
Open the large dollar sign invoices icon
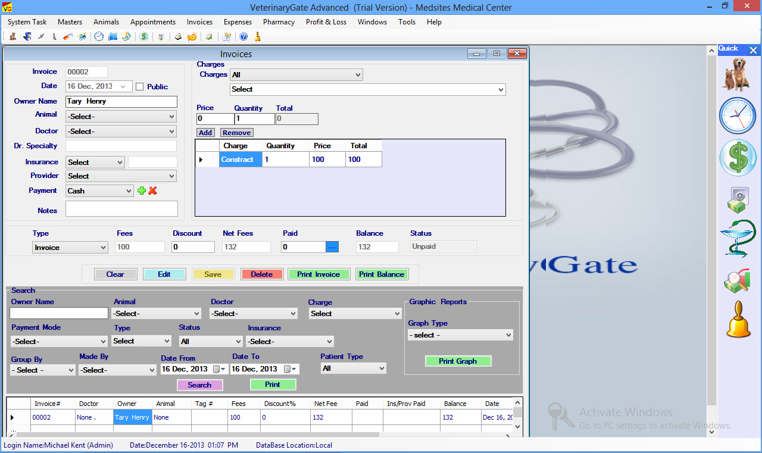737,158
